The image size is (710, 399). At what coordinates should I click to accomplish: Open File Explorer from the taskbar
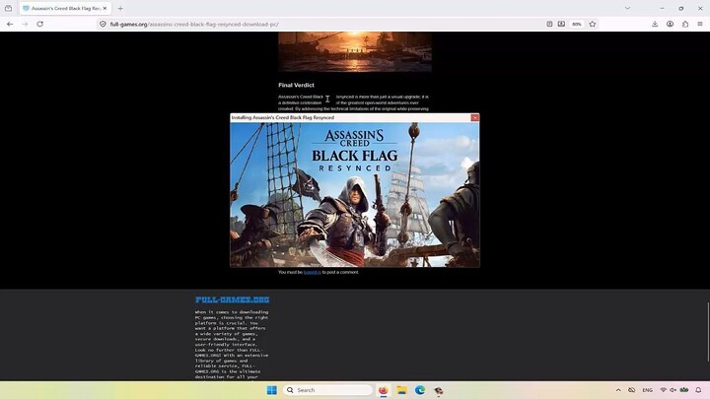pos(401,390)
